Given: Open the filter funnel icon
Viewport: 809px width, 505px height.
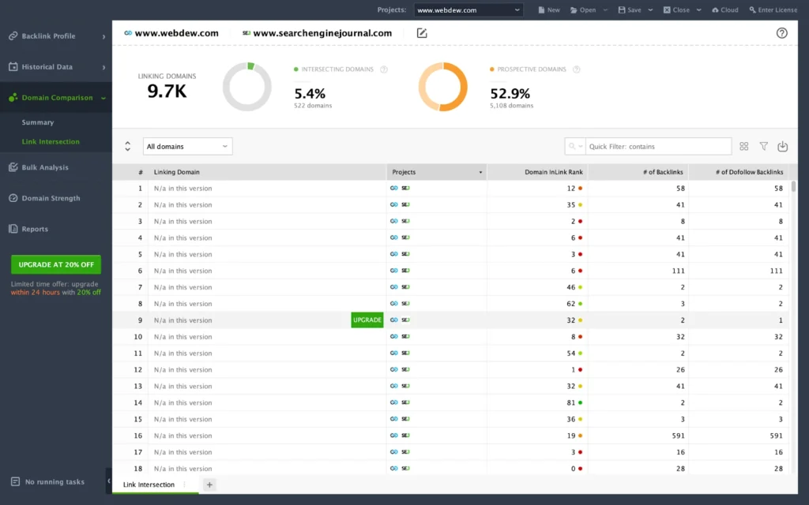Looking at the screenshot, I should [x=763, y=147].
